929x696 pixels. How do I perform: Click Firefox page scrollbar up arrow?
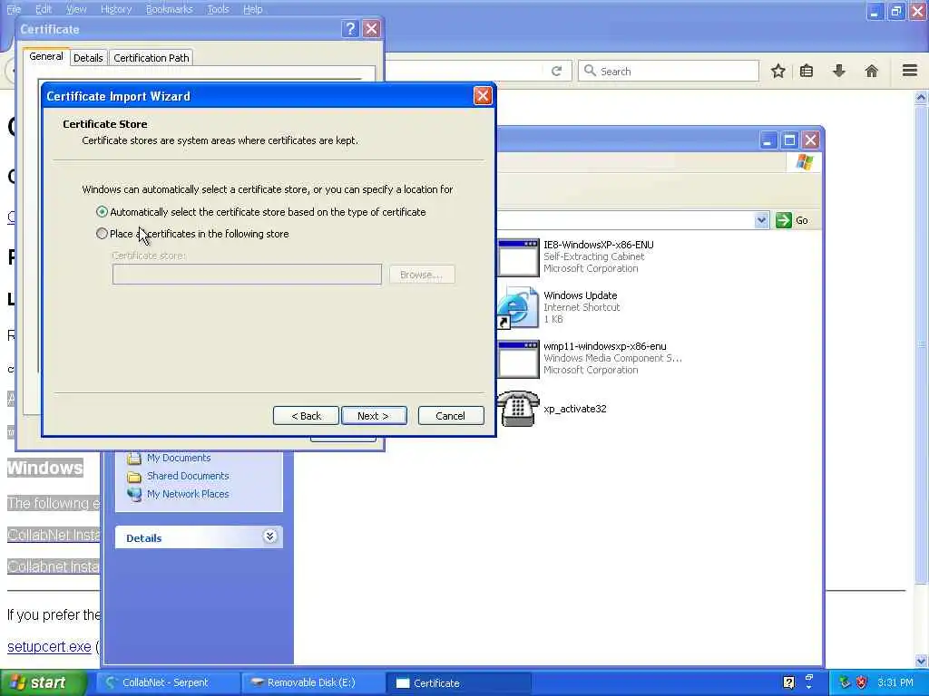(x=921, y=98)
